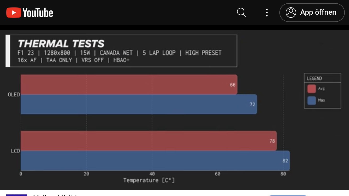Select the LEGEND header box
Screen dimensions: 349x196
pyautogui.click(x=322, y=78)
